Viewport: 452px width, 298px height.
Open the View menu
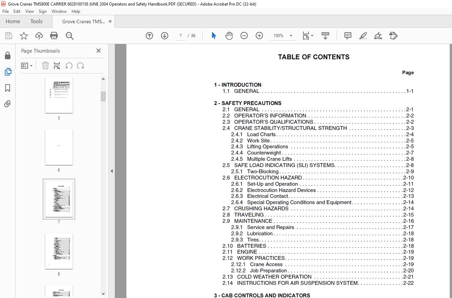click(29, 11)
